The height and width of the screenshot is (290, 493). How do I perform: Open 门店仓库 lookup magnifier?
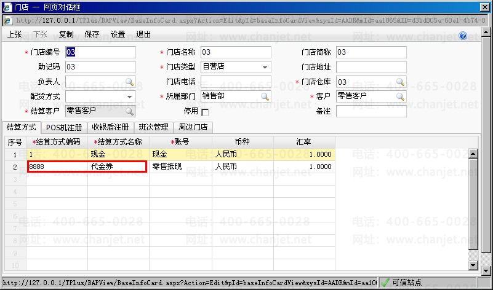point(400,82)
